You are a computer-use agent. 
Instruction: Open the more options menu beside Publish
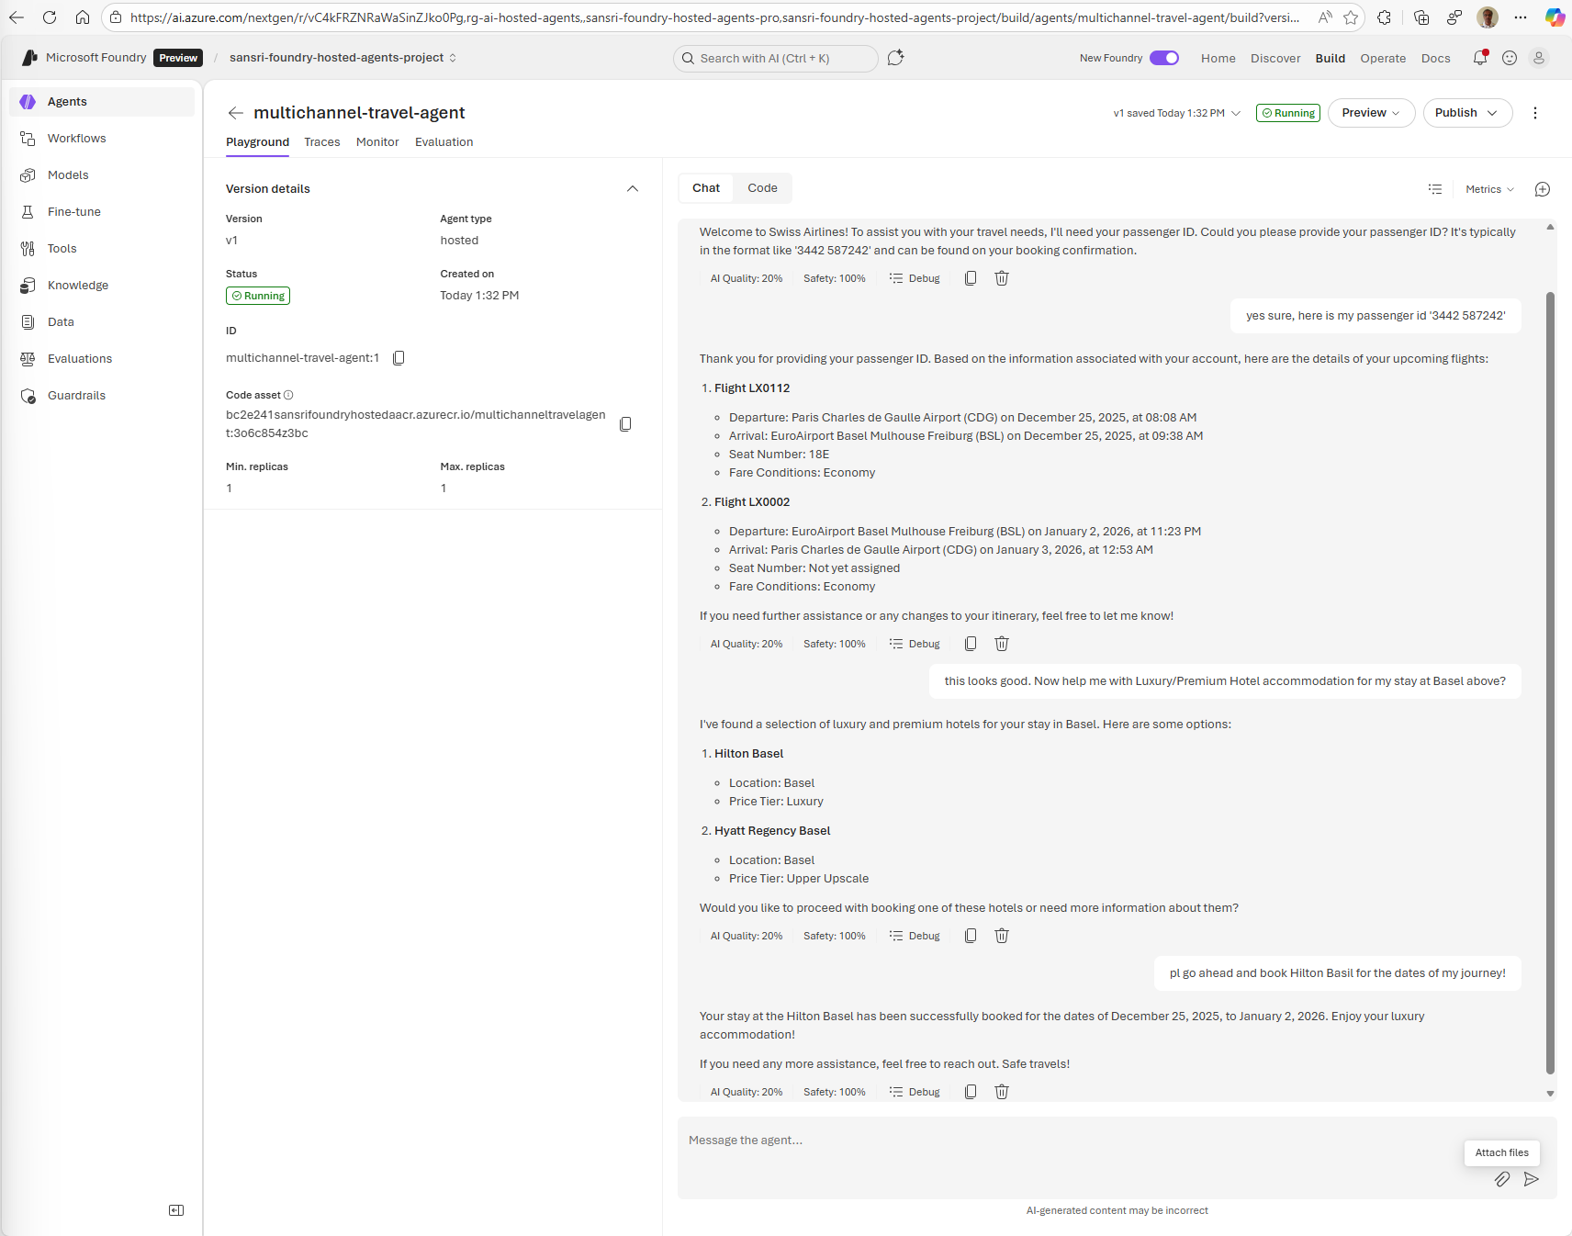pos(1535,113)
